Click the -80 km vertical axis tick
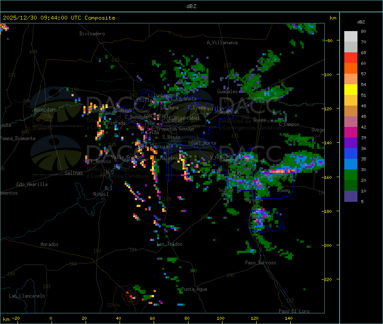Screen dimensions: 383x324 [x=329, y=40]
